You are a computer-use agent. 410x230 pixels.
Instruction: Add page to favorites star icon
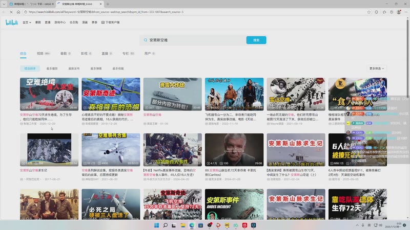pos(368,12)
